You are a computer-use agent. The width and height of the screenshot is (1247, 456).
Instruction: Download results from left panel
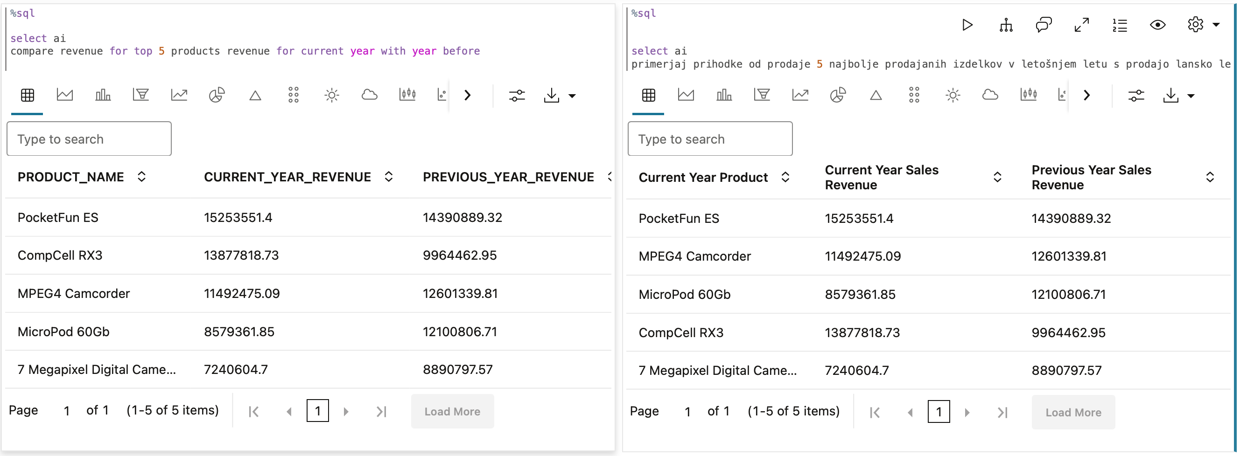(x=551, y=95)
